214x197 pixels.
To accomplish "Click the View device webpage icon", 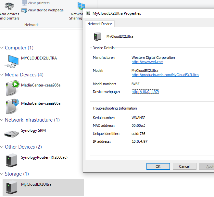I will 24,10.
